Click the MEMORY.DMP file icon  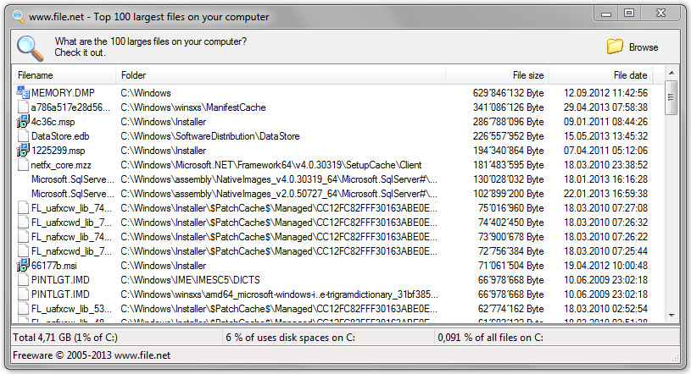(23, 93)
